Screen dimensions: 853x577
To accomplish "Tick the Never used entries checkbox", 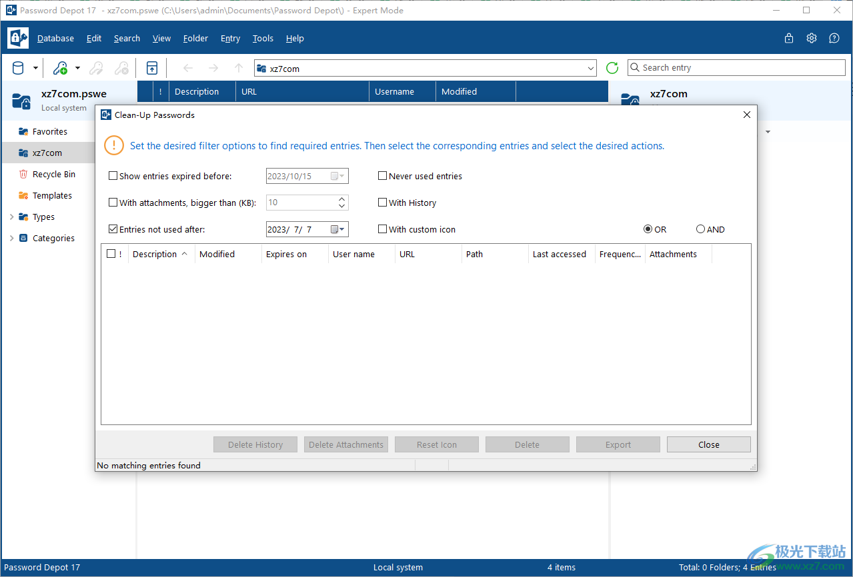I will point(382,176).
